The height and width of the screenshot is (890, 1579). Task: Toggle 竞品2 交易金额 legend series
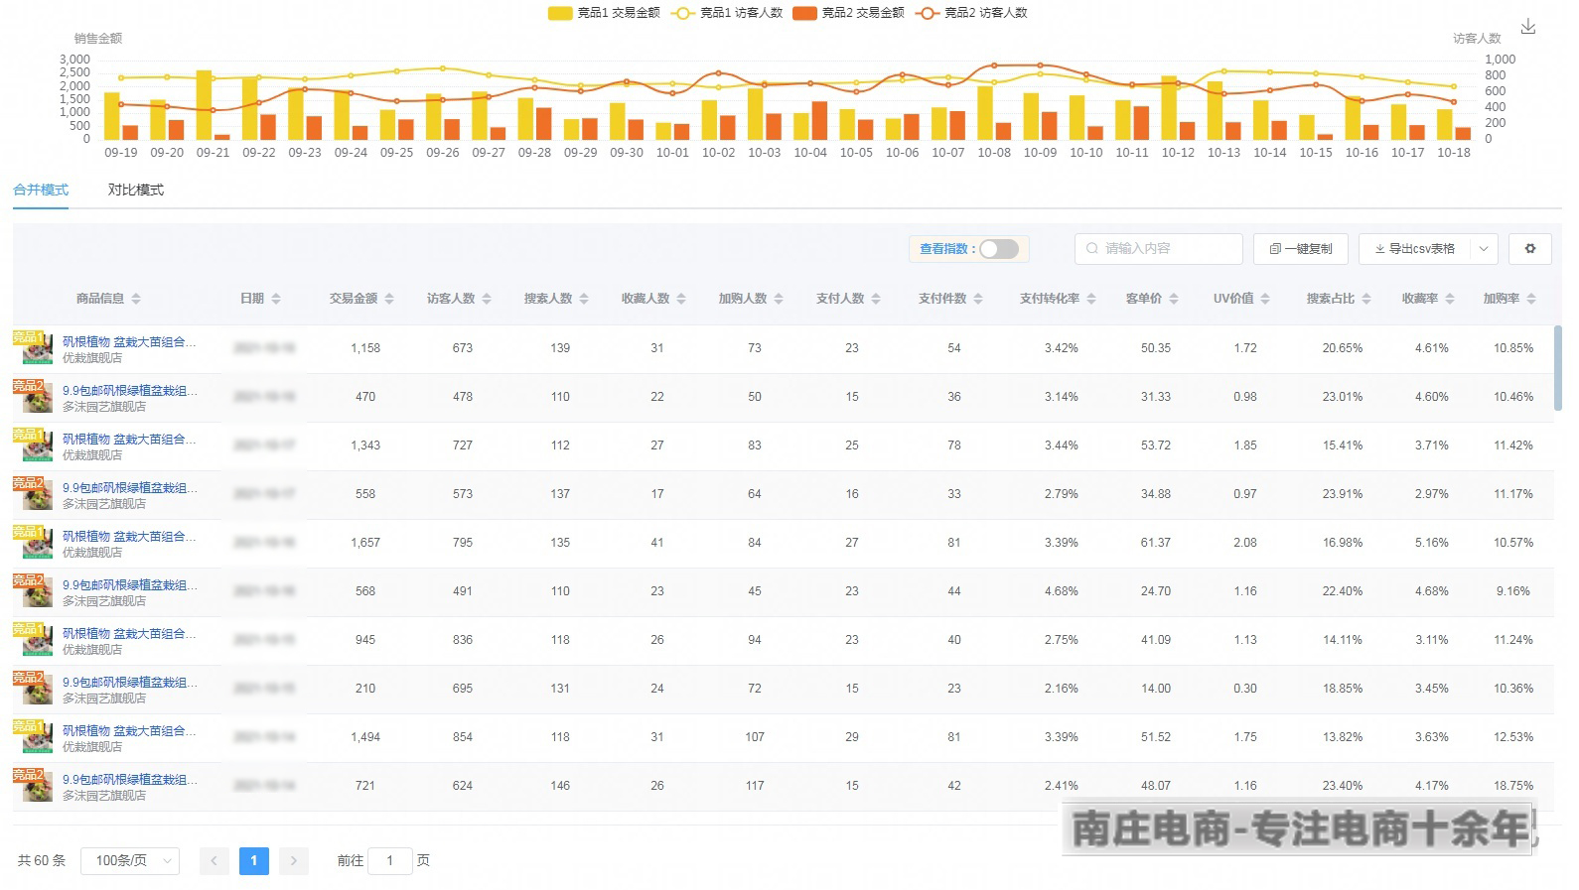(x=849, y=13)
